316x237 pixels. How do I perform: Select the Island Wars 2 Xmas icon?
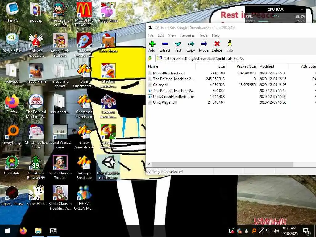pyautogui.click(x=60, y=137)
